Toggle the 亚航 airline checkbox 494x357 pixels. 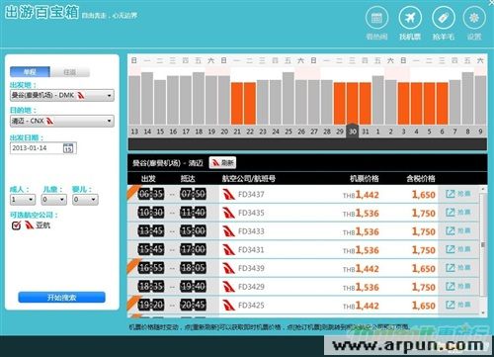(x=16, y=225)
